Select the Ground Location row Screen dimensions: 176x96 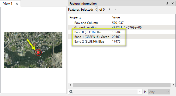122,27
